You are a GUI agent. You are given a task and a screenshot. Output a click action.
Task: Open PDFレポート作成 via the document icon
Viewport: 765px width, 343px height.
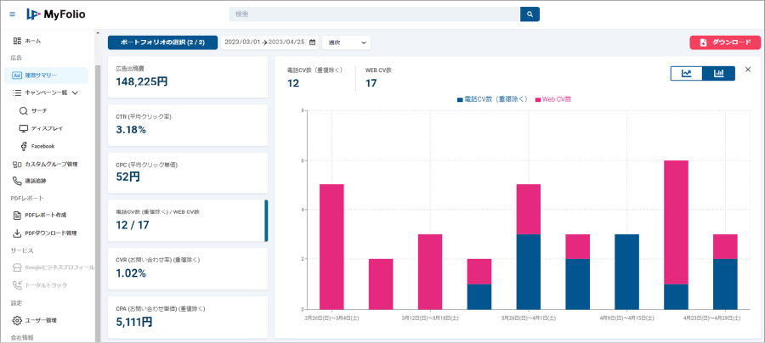coord(17,215)
